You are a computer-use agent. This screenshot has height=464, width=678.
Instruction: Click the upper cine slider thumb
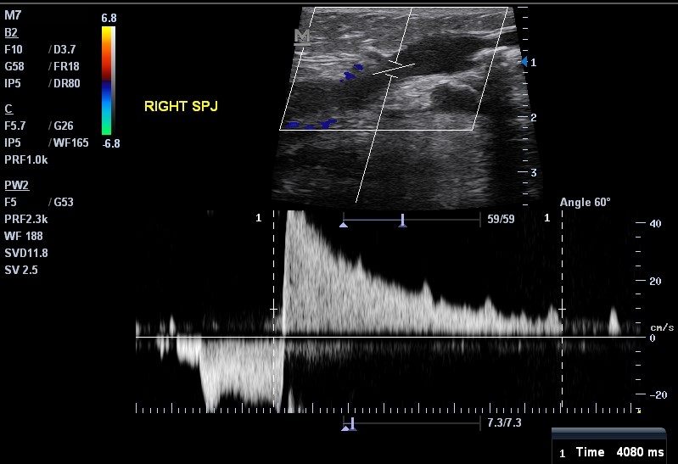[x=402, y=220]
